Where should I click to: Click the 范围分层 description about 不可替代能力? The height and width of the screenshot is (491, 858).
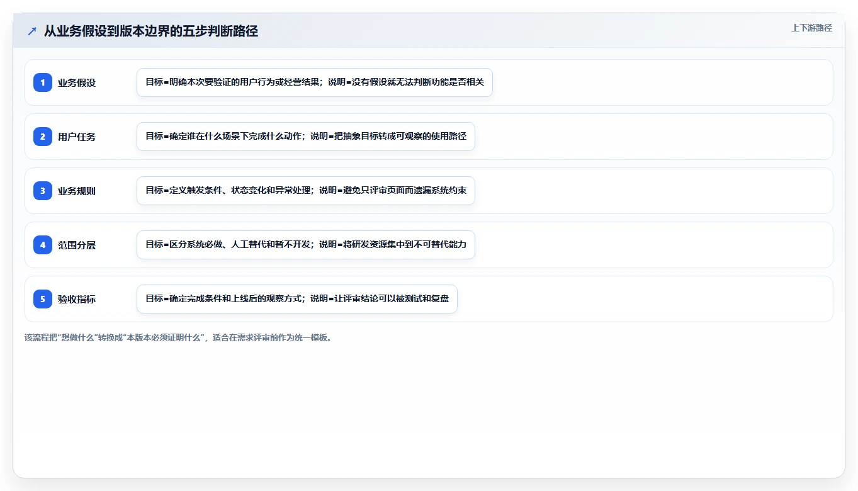[306, 245]
